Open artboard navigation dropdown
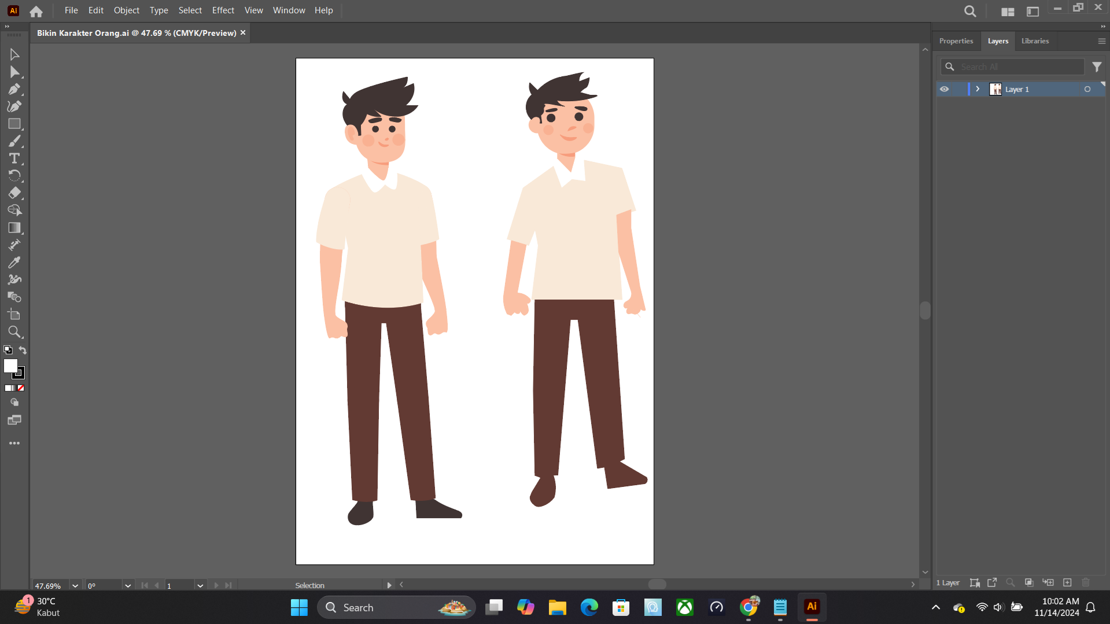Viewport: 1110px width, 624px height. [x=200, y=586]
